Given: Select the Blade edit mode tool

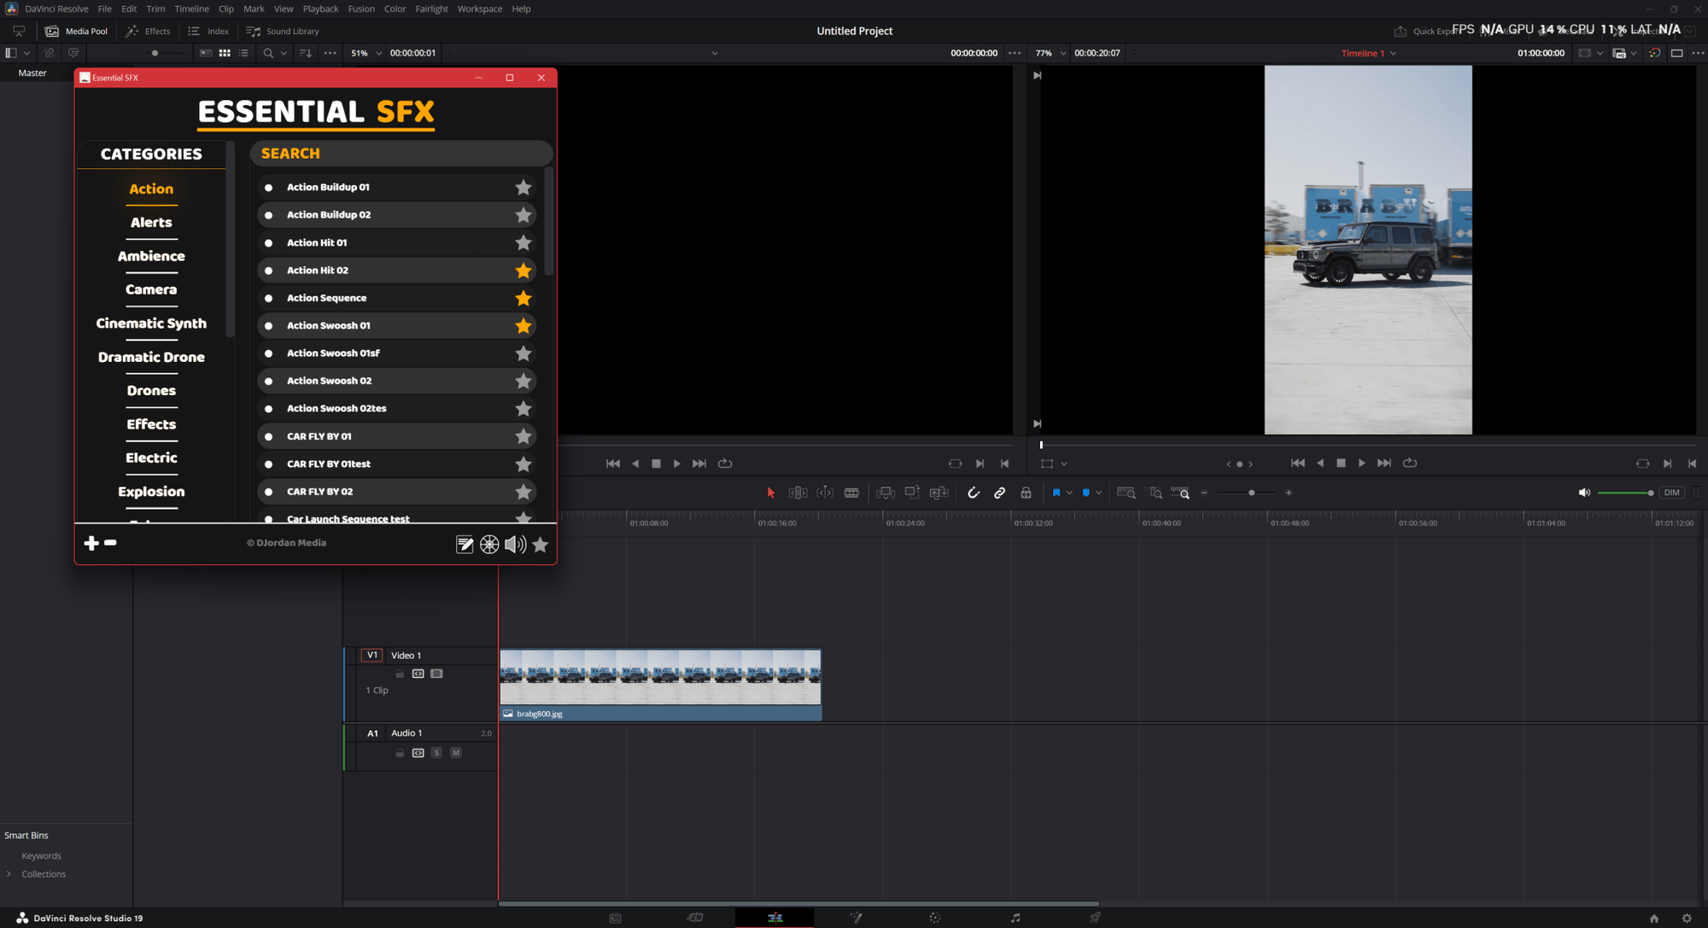Looking at the screenshot, I should [851, 493].
